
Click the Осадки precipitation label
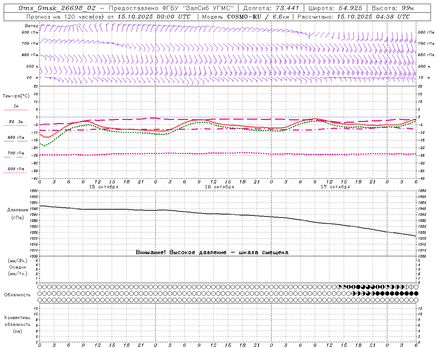[x=18, y=267]
